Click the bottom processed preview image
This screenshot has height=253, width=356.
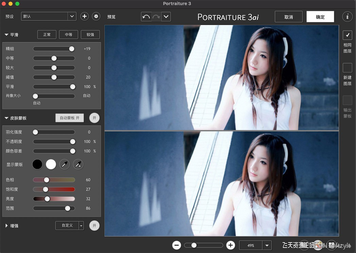(221, 184)
